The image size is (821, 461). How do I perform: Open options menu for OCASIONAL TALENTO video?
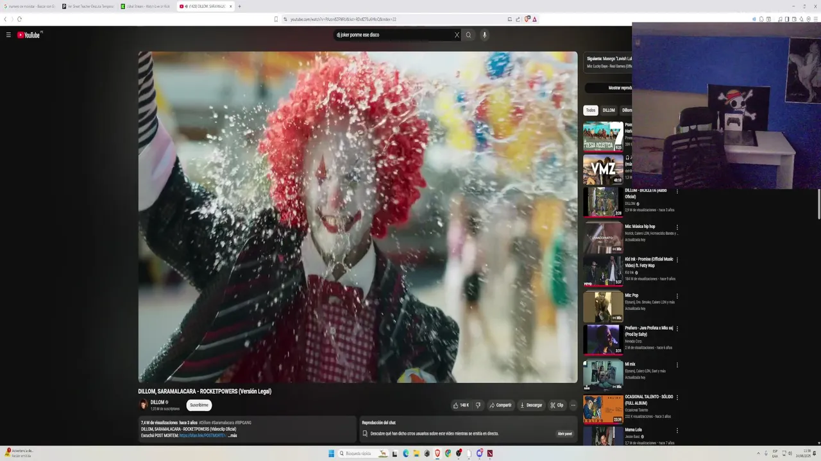[677, 398]
